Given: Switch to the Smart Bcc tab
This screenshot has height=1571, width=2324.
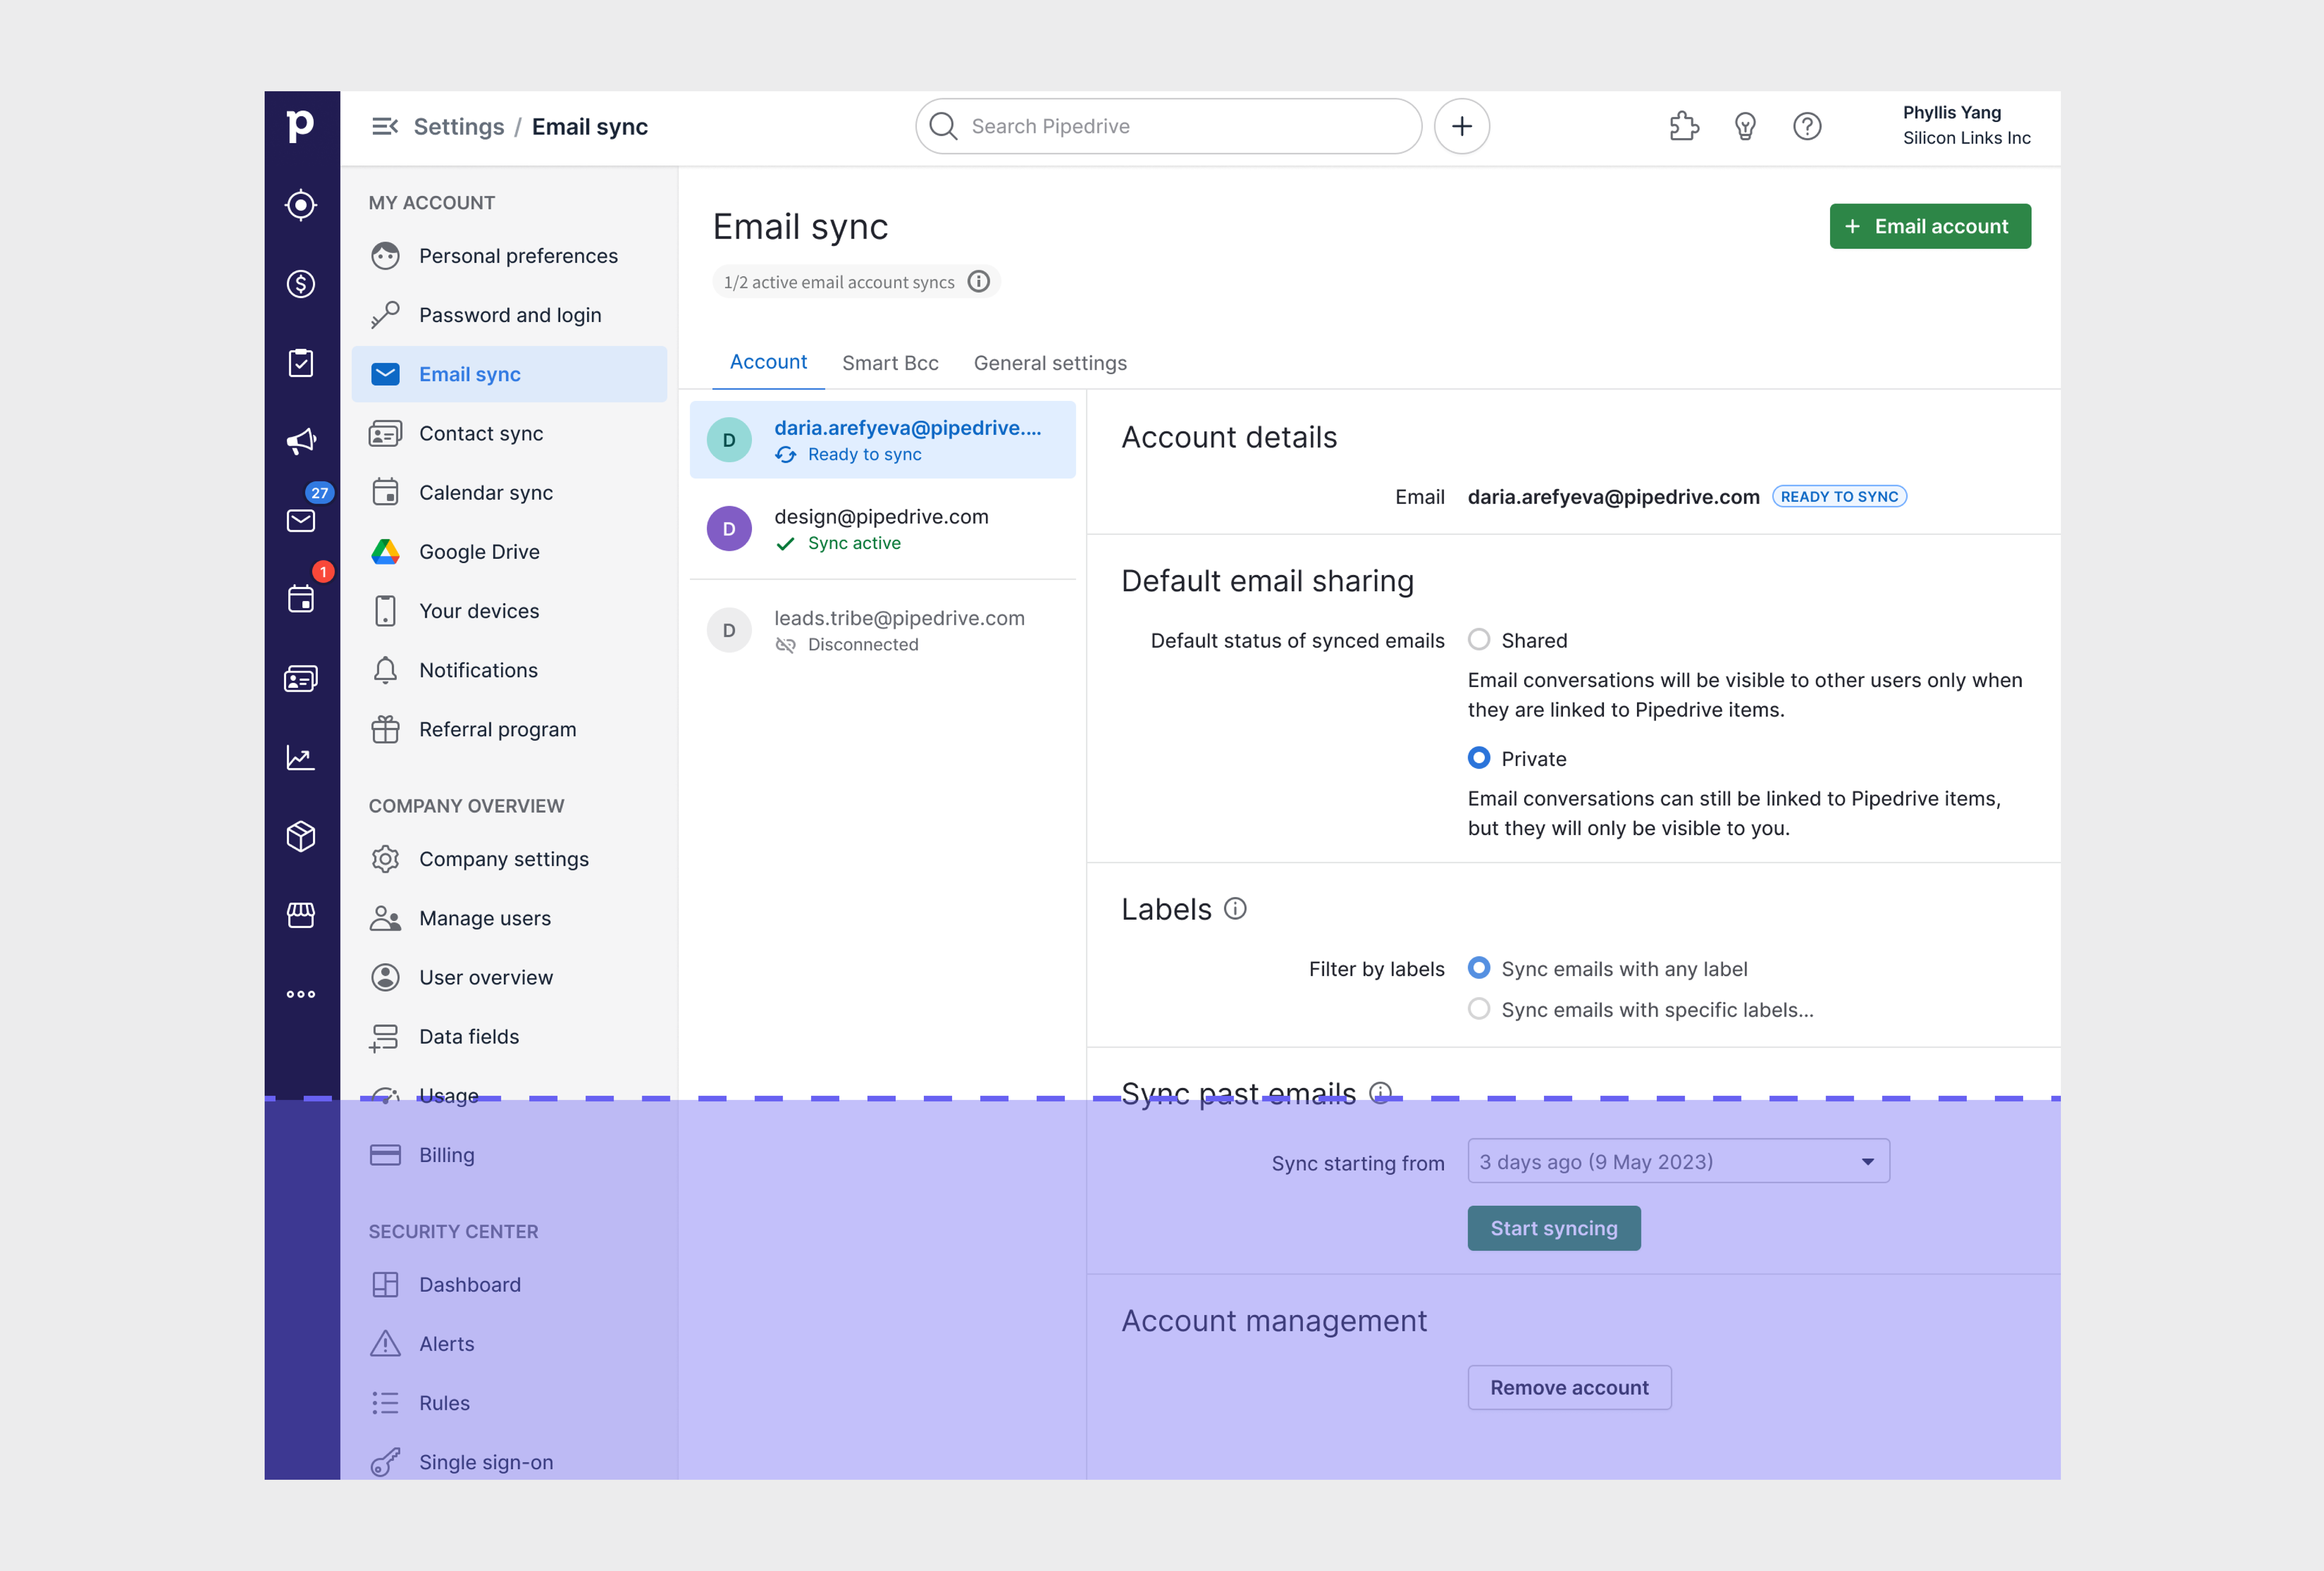Looking at the screenshot, I should pyautogui.click(x=890, y=363).
